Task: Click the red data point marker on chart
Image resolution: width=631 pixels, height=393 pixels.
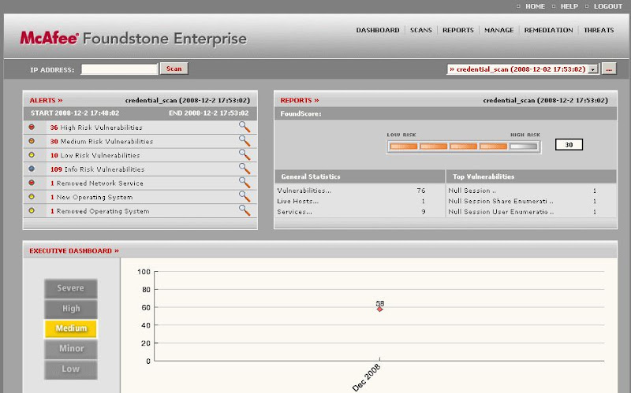Action: (379, 309)
